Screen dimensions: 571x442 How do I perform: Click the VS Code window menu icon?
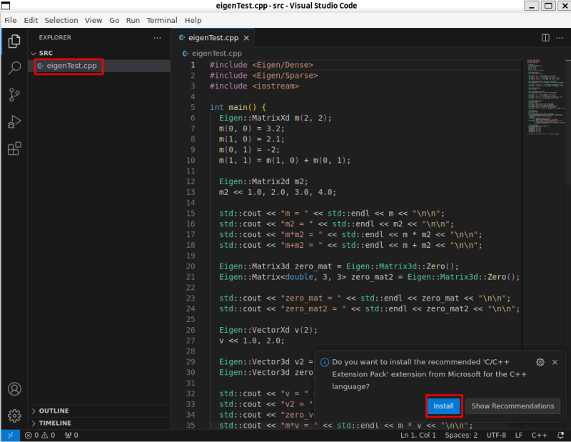6,6
